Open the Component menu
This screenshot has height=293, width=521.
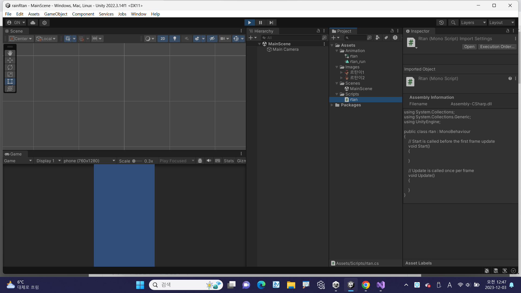(x=83, y=14)
